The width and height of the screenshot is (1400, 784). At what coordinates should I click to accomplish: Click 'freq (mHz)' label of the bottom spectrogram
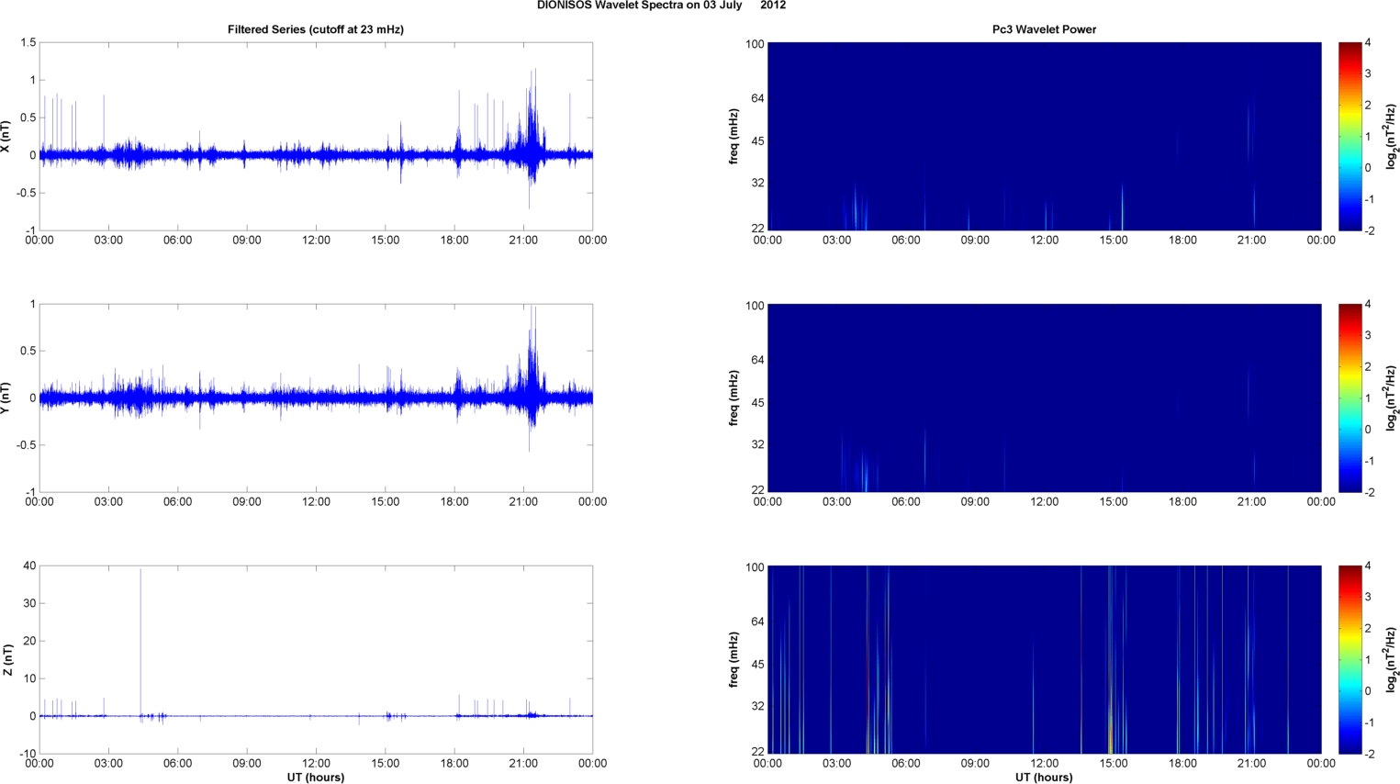[x=734, y=660]
